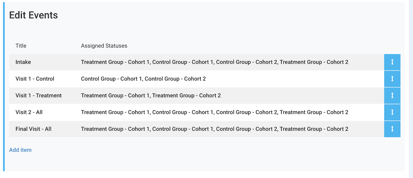
Task: Click the reorder handle for Final Visit - All
Action: click(392, 129)
